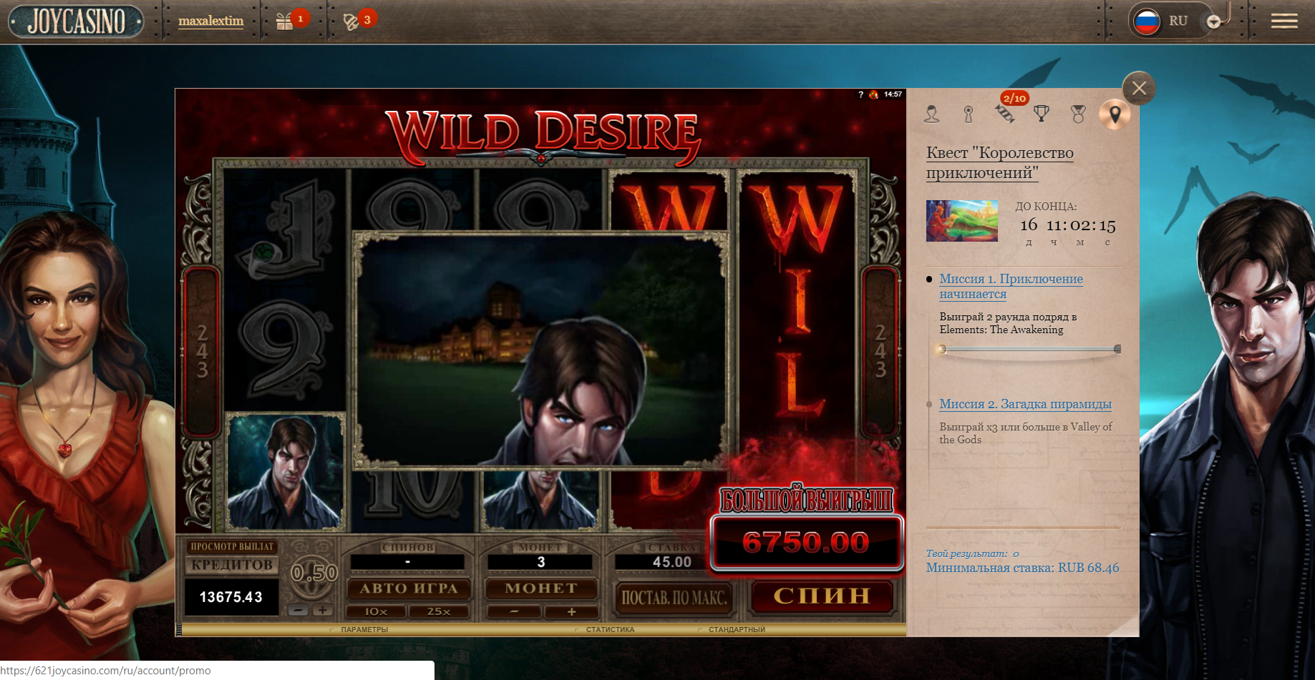Click ПОСТАВ. ПО МАКС. button
Viewport: 1315px width, 680px height.
pyautogui.click(x=674, y=598)
